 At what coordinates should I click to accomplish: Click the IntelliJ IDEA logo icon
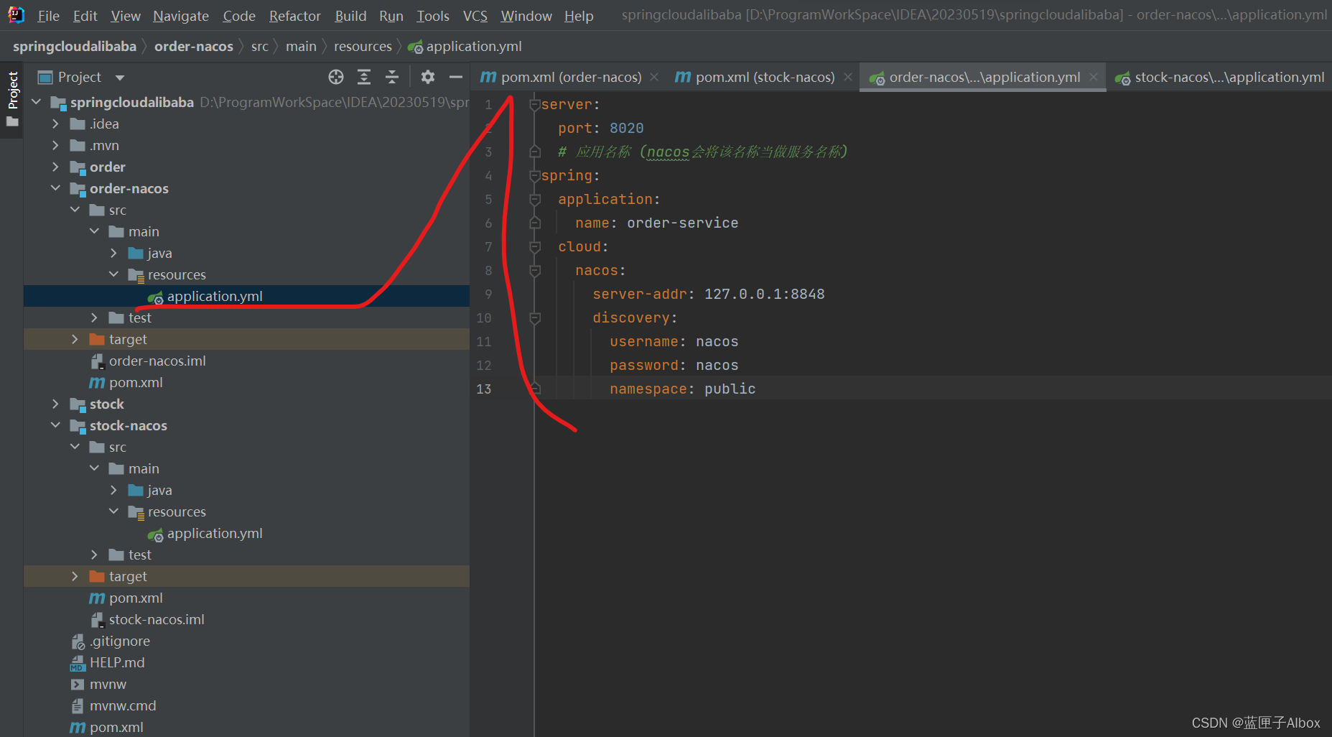16,15
